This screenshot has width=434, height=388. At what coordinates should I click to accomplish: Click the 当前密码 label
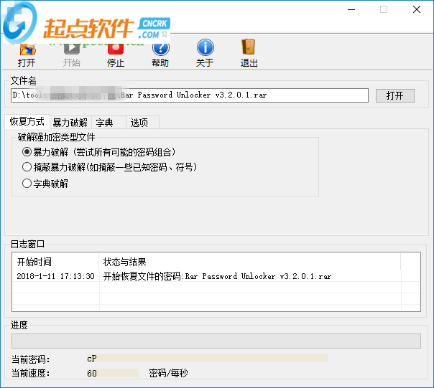(30, 359)
